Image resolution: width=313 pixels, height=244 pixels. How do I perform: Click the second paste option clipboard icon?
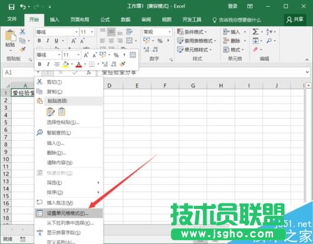coord(61,111)
